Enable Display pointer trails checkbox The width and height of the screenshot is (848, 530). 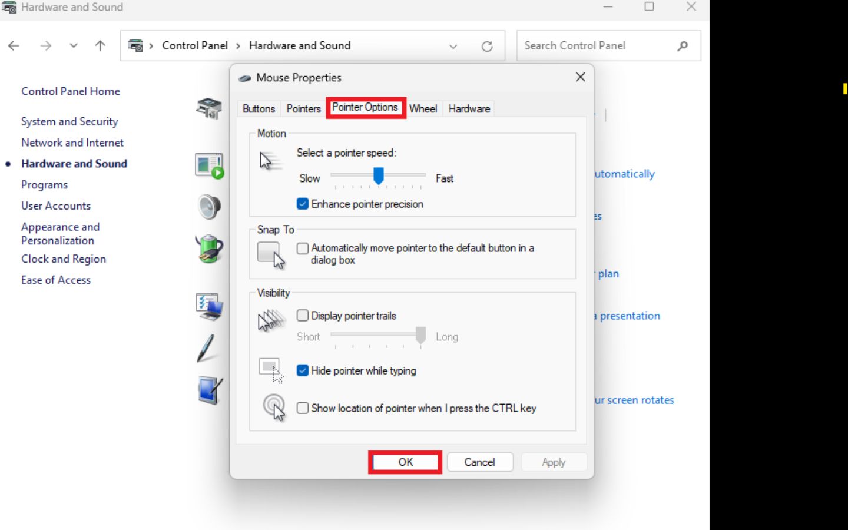tap(303, 316)
